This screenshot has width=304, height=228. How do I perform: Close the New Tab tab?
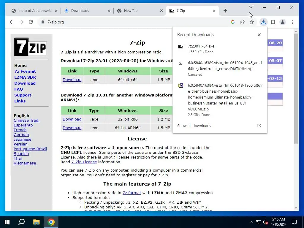coord(161,11)
